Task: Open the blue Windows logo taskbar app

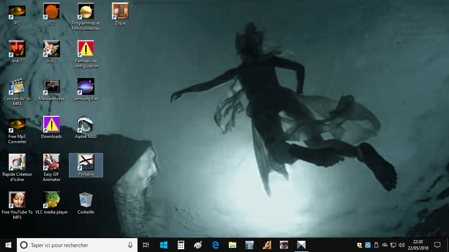Action: coord(163,245)
